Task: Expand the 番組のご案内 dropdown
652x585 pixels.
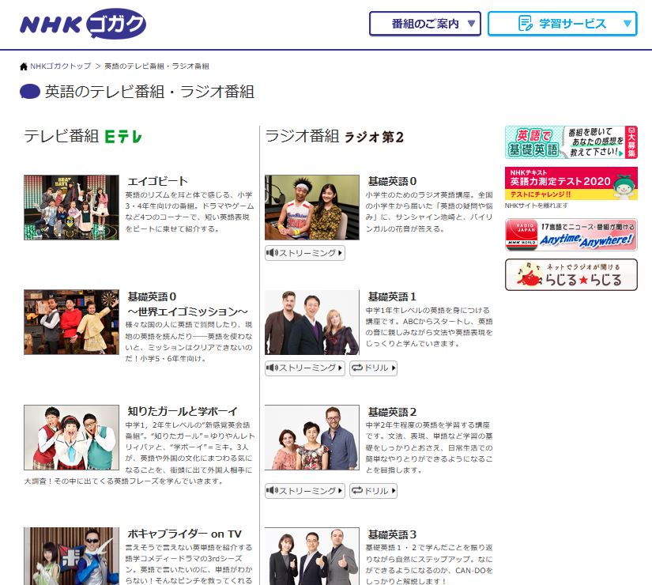Action: (425, 24)
